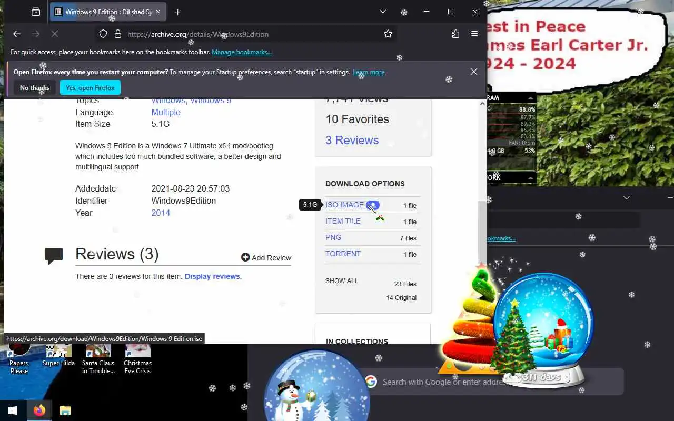Image resolution: width=674 pixels, height=421 pixels.
Task: Open the Manage bookmarks link
Action: 242,52
